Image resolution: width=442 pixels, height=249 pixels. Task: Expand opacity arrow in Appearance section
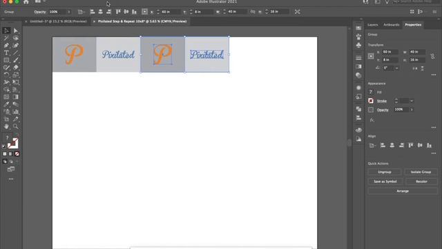point(412,109)
